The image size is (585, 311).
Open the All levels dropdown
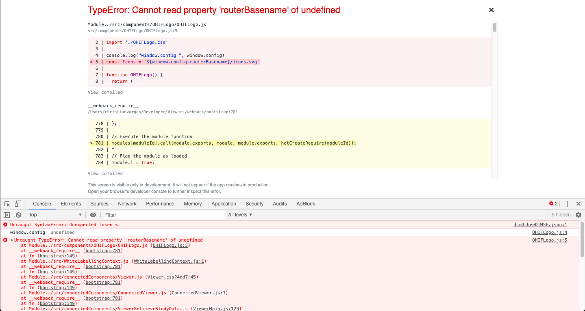click(x=240, y=214)
